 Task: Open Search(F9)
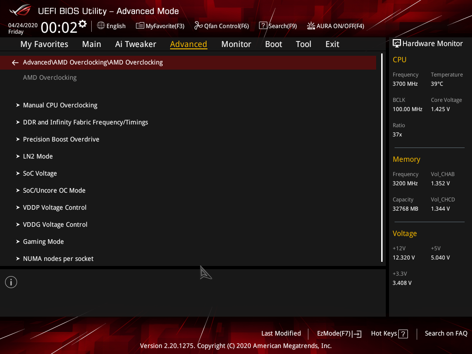(x=283, y=26)
